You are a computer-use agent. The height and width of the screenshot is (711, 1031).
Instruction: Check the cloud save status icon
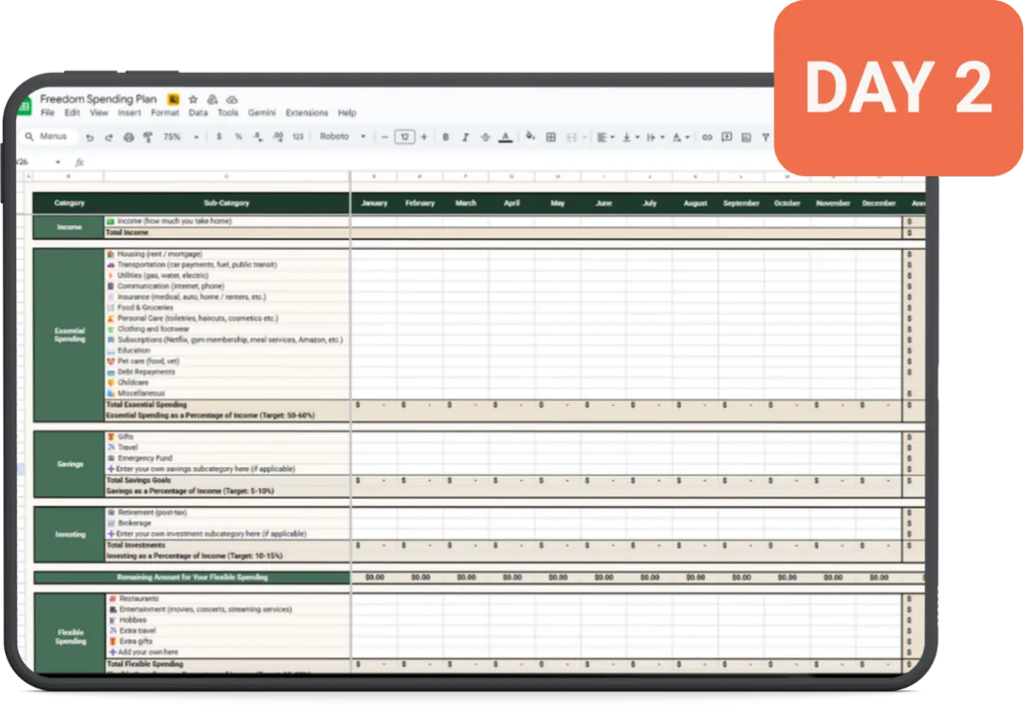tap(231, 100)
